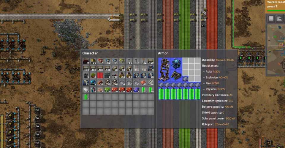Select the gun turret stack of 32
The width and height of the screenshot is (285, 148).
coord(115,75)
